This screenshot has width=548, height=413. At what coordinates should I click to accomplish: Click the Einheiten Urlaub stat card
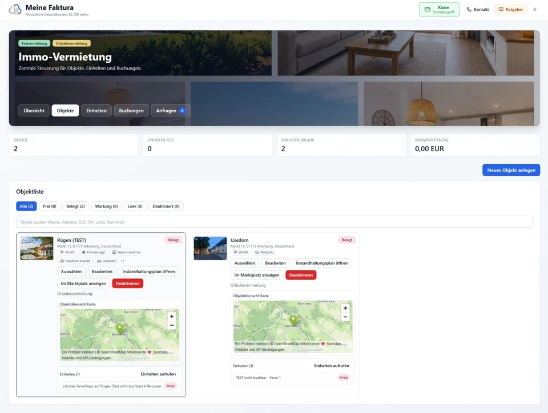[x=341, y=145]
